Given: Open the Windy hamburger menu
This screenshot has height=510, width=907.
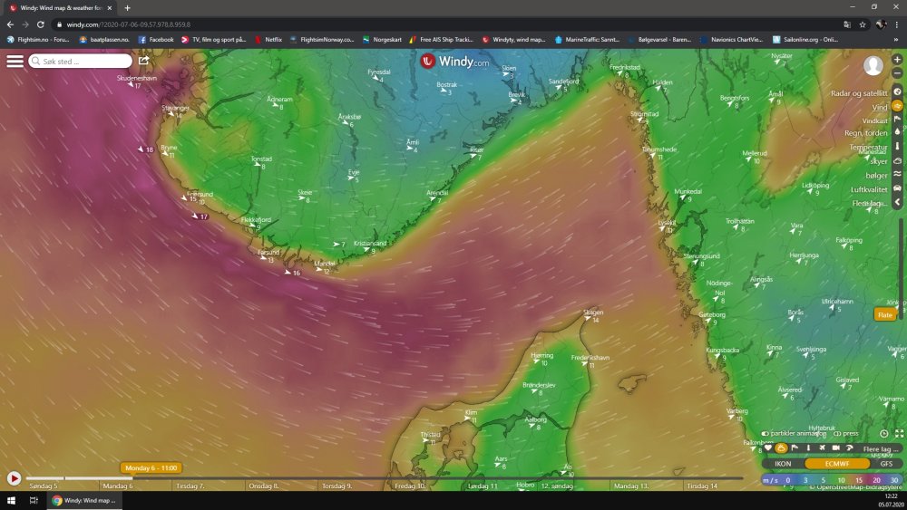Looking at the screenshot, I should 15,61.
